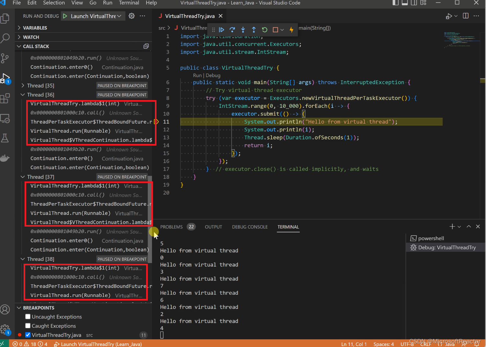Open the Explorer view in activity bar

point(5,18)
